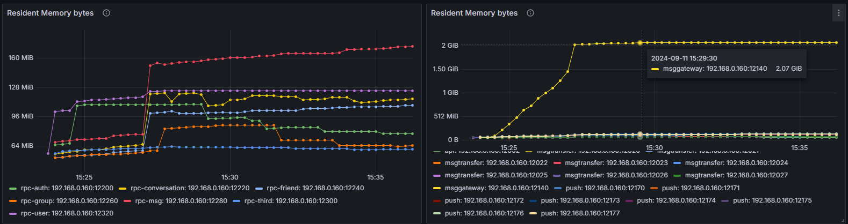The image size is (848, 224).
Task: Open left panel's Resident Memory bytes title menu
Action: pyautogui.click(x=50, y=13)
